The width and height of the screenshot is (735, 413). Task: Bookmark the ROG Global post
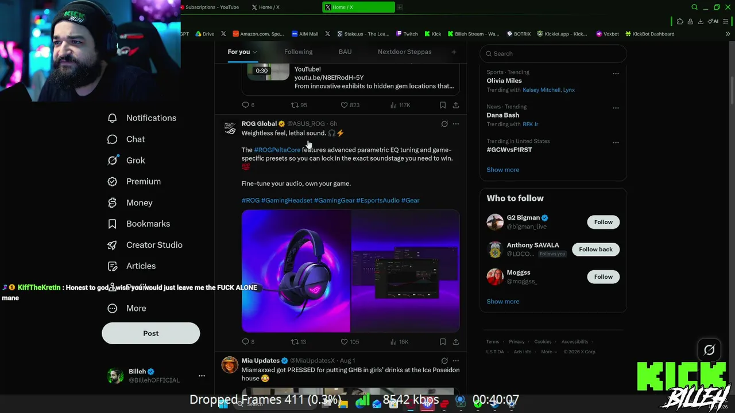[443, 342]
